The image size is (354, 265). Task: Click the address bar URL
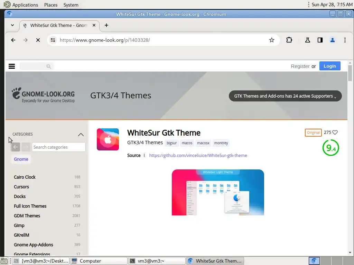[105, 40]
